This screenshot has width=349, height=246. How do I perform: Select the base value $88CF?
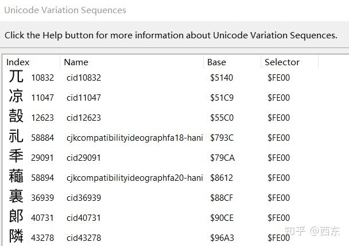pos(222,198)
